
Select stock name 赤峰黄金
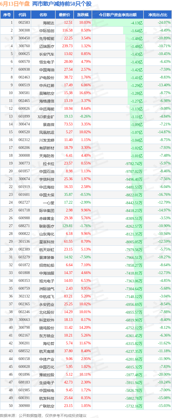(47, 218)
